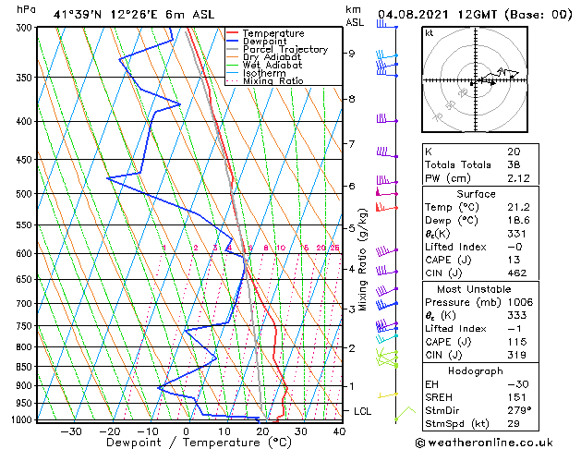The image size is (581, 449).
Task: Click the surface Temp value 21.2
Action: pyautogui.click(x=519, y=207)
